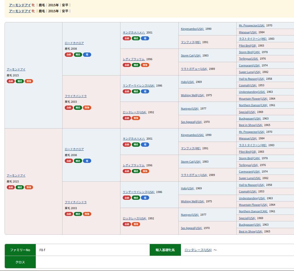Open アーモンドアイ link in first header line
Screen dimensions: 294x271
click(x=20, y=5)
